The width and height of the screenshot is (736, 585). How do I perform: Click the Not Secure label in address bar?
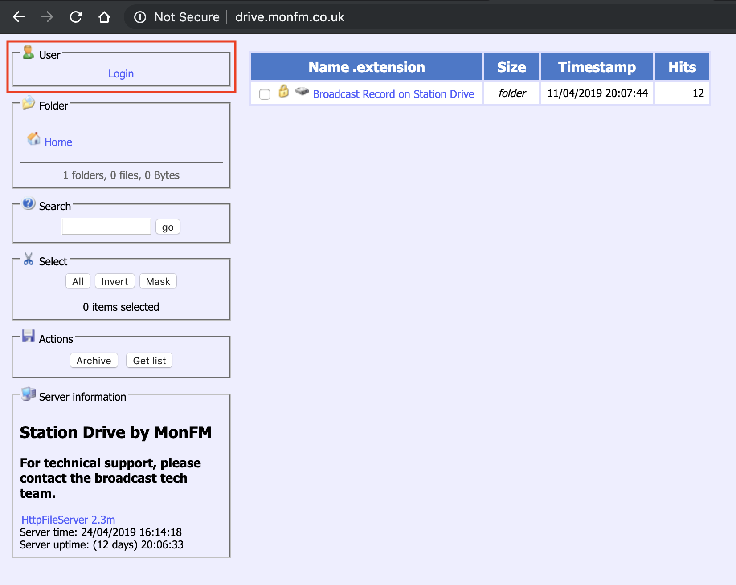(187, 17)
